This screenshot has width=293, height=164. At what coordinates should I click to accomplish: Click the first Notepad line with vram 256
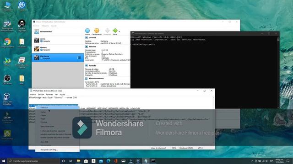click(53, 97)
